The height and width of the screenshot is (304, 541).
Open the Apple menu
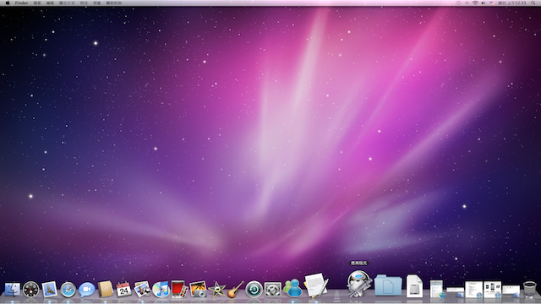(x=8, y=3)
